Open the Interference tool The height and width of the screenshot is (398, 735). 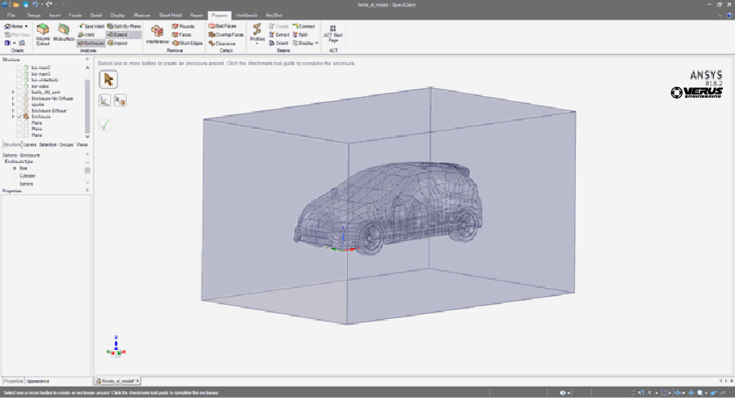coord(158,34)
